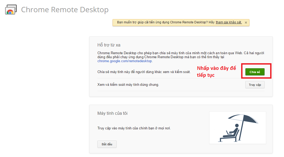The width and height of the screenshot is (284, 157).
Task: Click the 'Hỗ trợ từ xa' section heading
Action: click(109, 45)
